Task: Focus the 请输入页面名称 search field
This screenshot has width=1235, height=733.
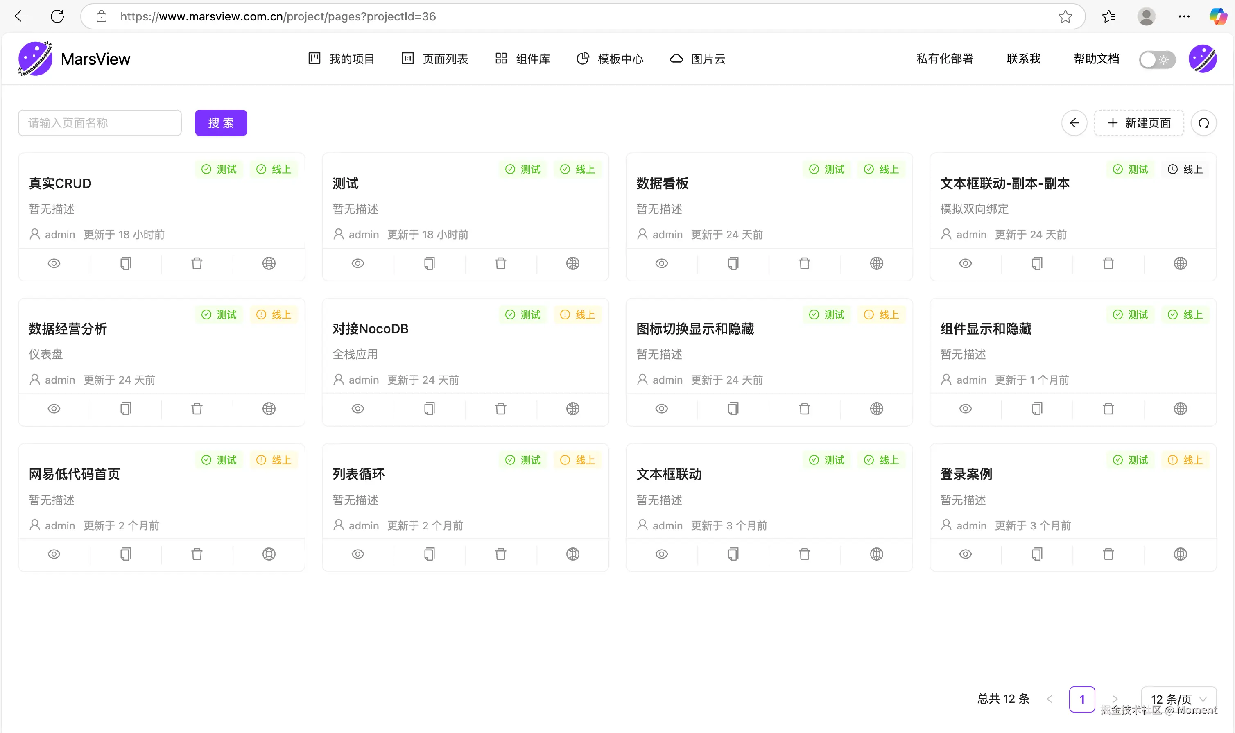Action: pos(100,123)
